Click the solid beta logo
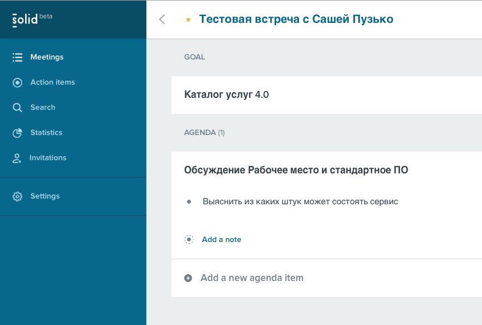This screenshot has height=325, width=482. point(32,19)
